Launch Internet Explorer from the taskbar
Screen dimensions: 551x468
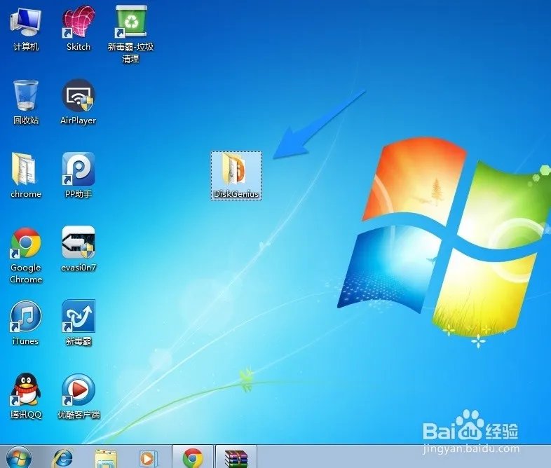(62, 457)
